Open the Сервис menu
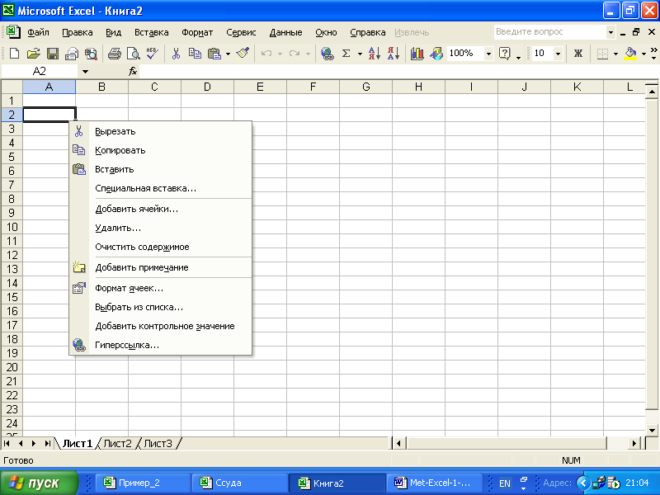660x495 pixels. coord(241,32)
